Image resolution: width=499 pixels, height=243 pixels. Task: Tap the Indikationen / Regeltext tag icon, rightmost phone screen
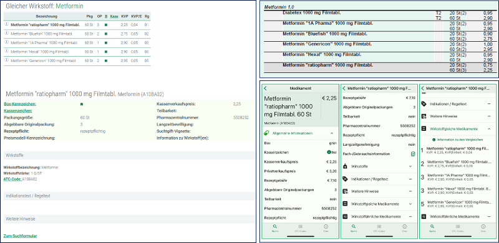[x=424, y=103]
